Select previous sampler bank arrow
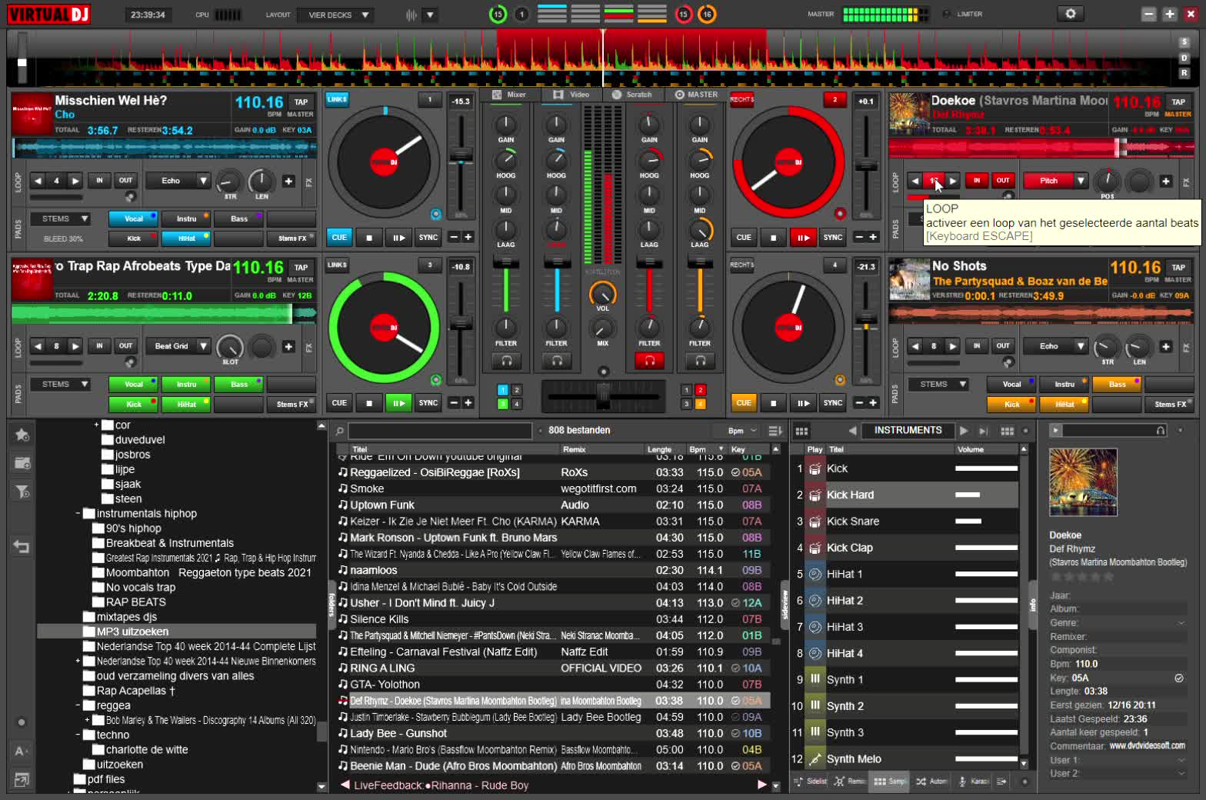 (x=852, y=431)
